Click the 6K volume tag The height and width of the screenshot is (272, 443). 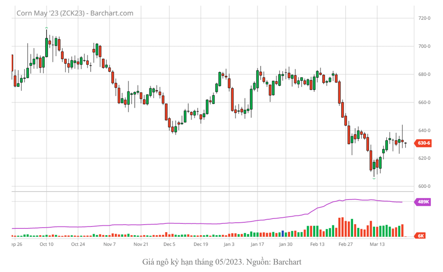[420, 236]
